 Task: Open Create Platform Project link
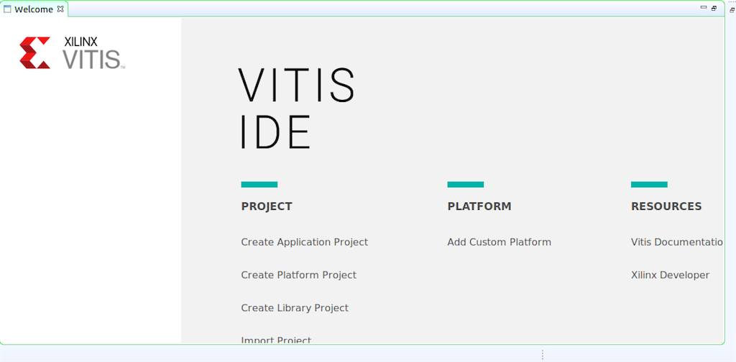tap(298, 275)
